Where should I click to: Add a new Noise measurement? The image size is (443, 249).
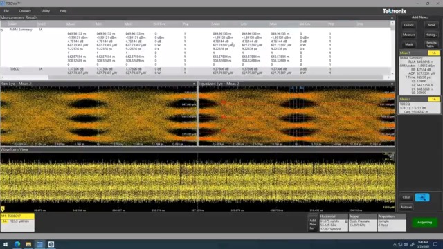pyautogui.click(x=431, y=25)
